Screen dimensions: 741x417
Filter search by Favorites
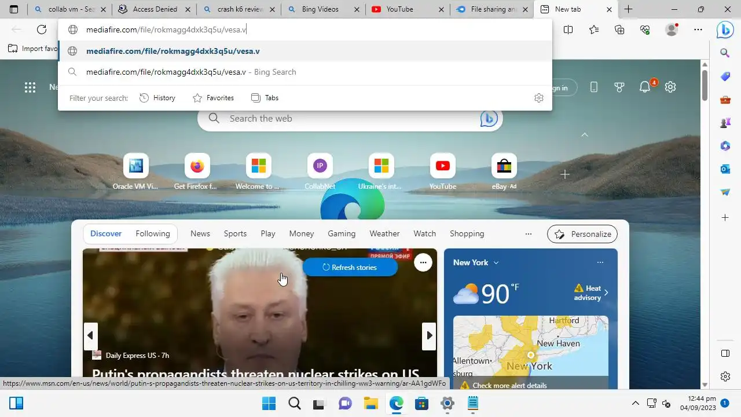click(x=213, y=98)
